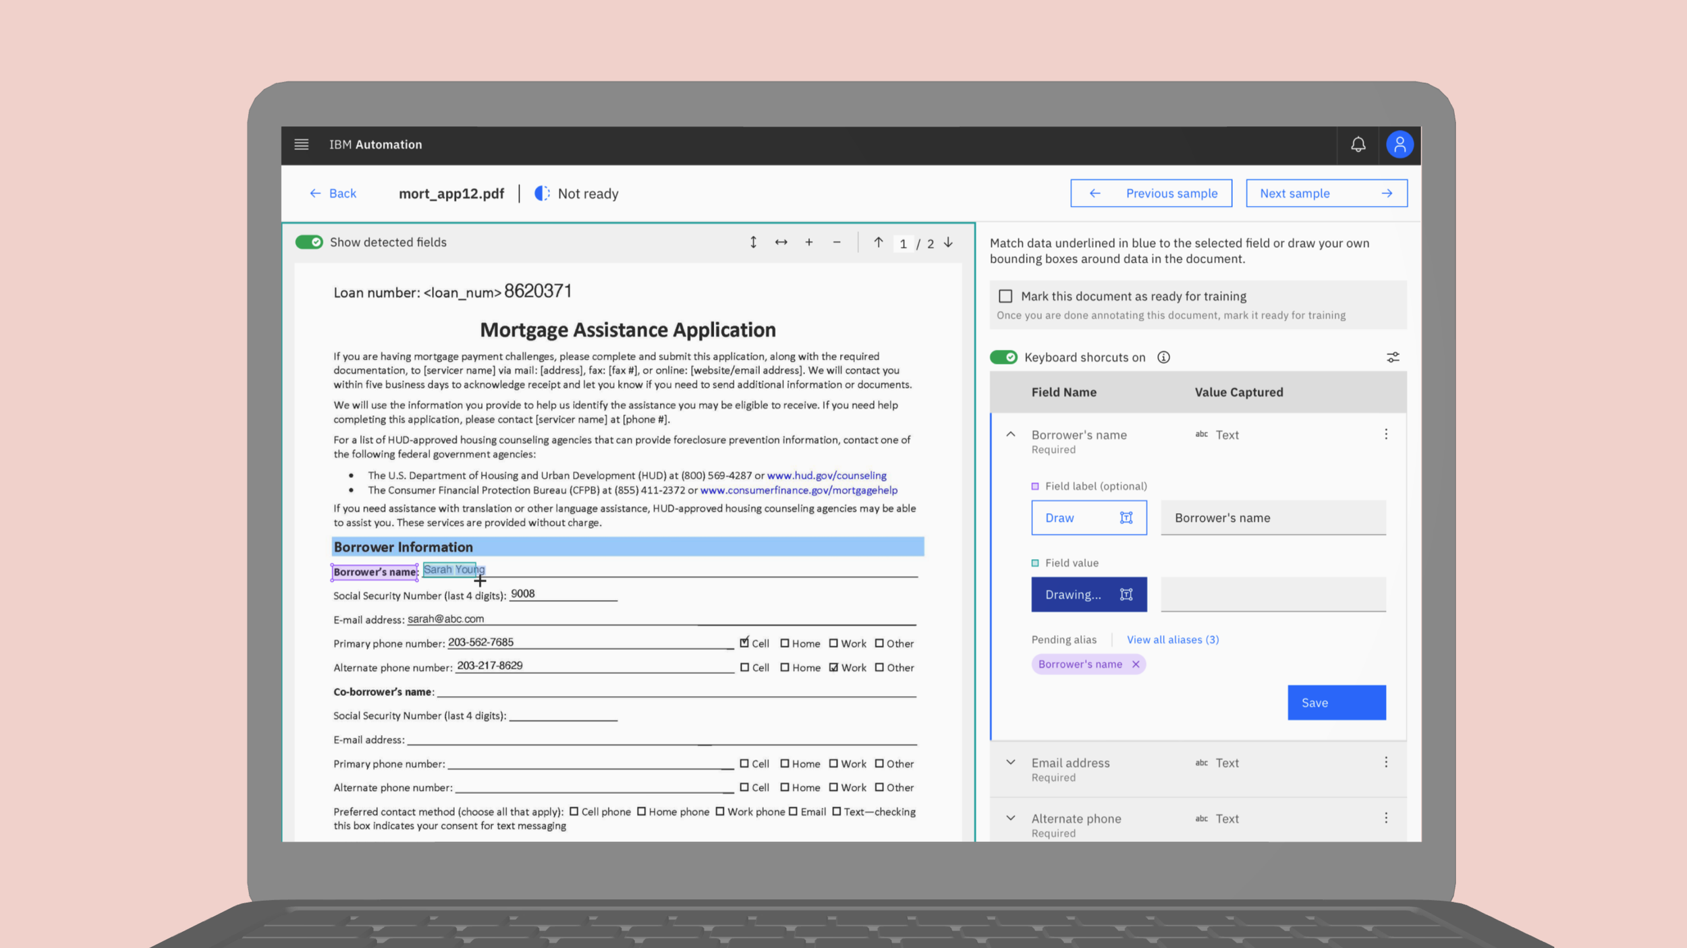Zoom in on the document
Screen dimensions: 1687x948
pyautogui.click(x=808, y=242)
